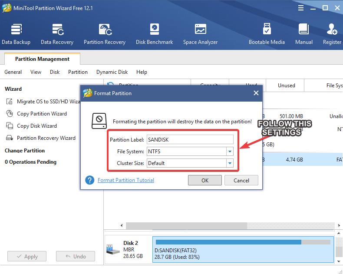This screenshot has width=343, height=274.
Task: Click the Migrate OS to SSD/HD wizard icon
Action: tap(10, 101)
